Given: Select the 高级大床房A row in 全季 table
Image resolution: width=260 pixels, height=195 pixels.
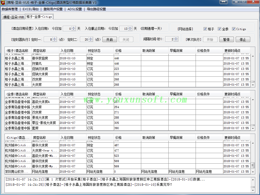Looking at the screenshot, I should pyautogui.click(x=127, y=102).
